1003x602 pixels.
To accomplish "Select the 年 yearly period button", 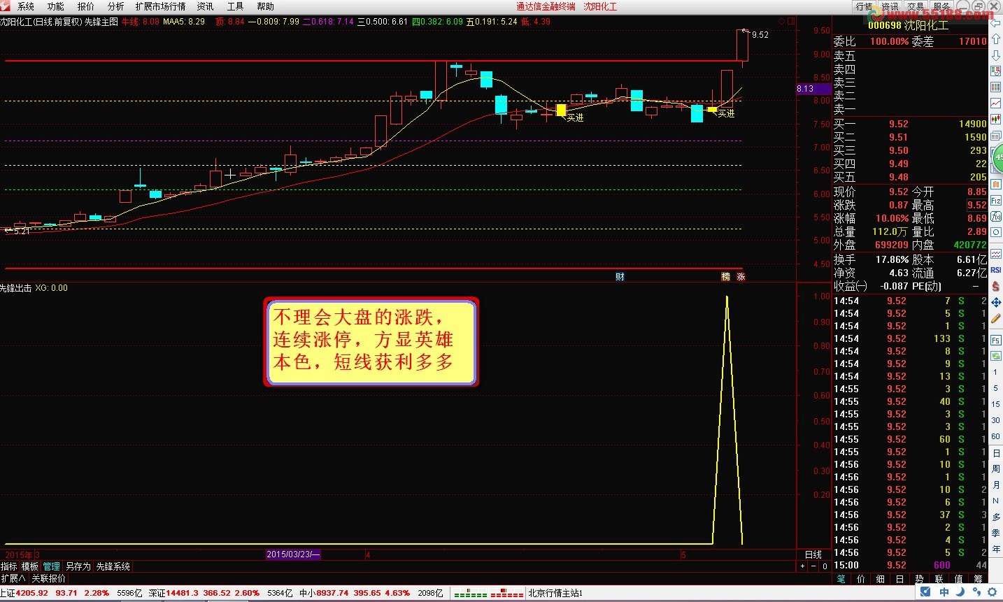I will [996, 549].
